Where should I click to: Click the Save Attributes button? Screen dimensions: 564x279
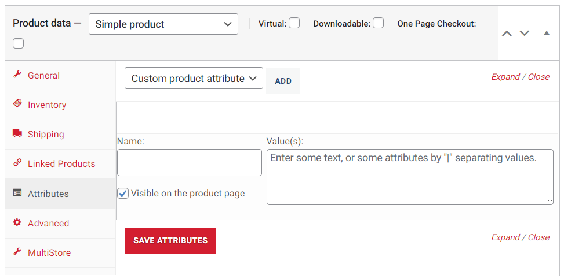[x=170, y=240]
